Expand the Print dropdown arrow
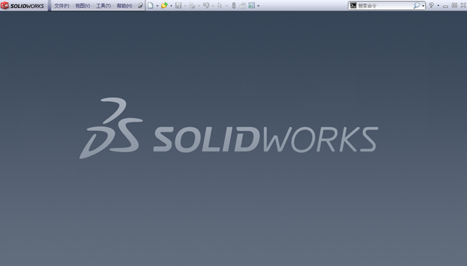 click(199, 5)
